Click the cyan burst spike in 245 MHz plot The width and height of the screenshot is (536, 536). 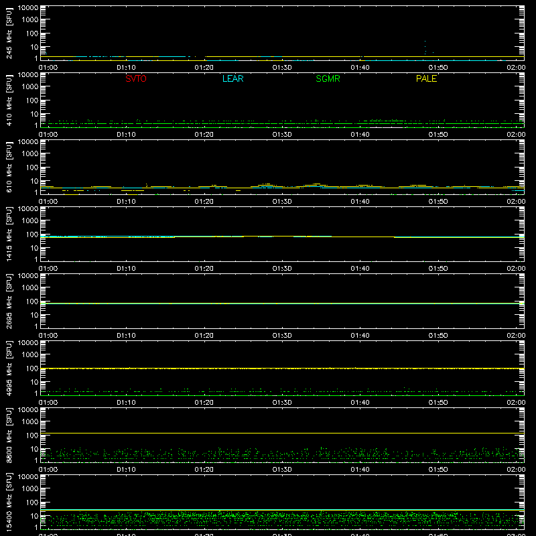425,48
